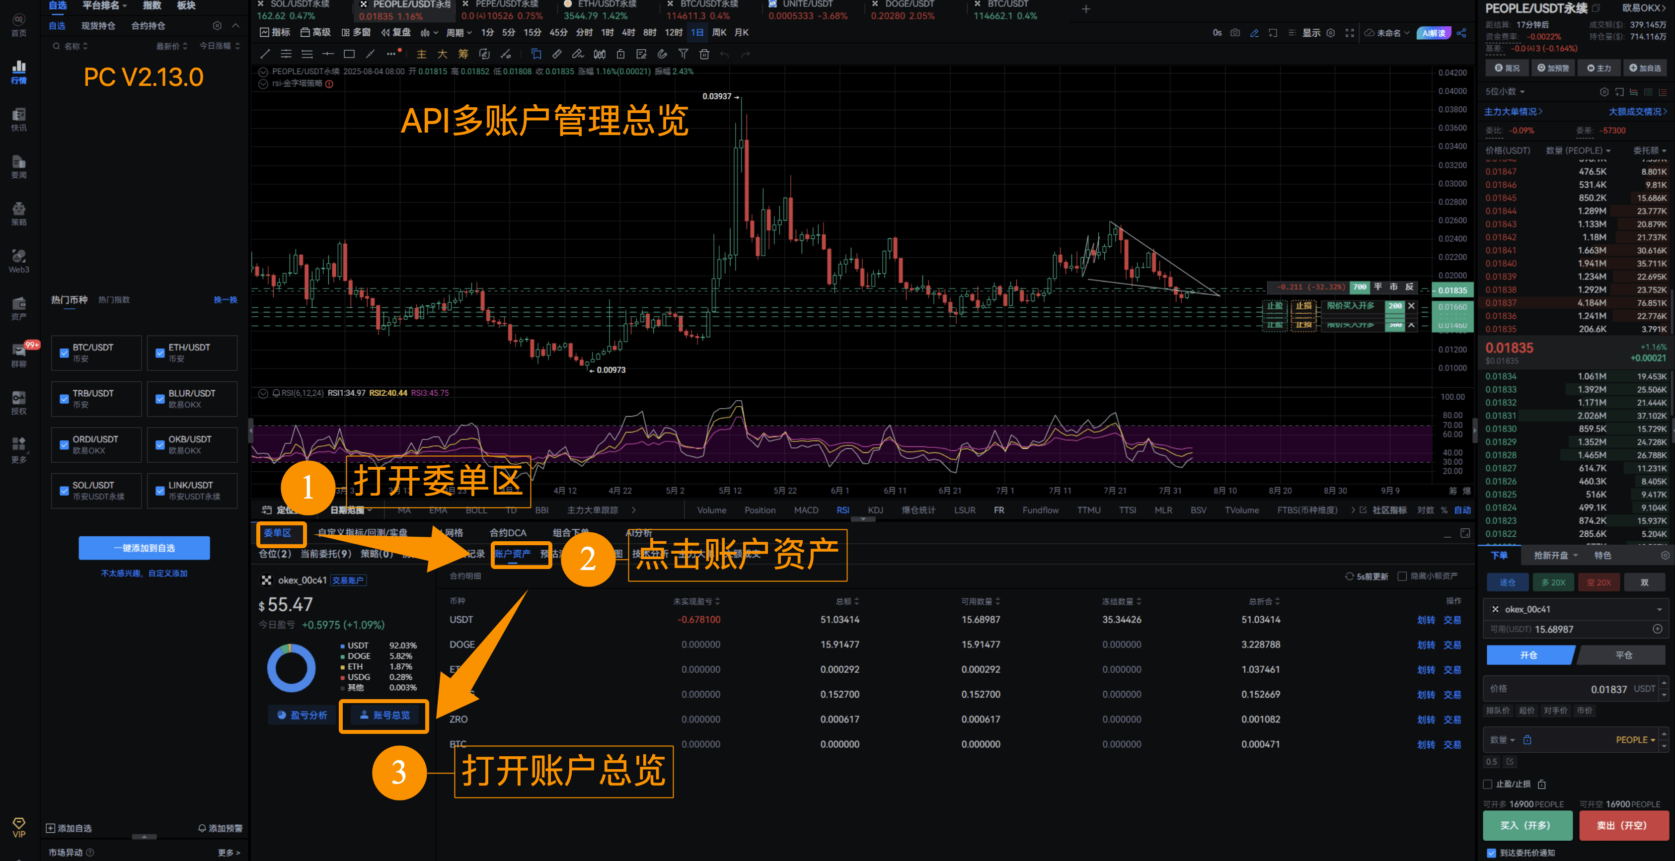Open chart settings hexagon icon next to 显示
Screen dimensions: 1675x861
click(x=1330, y=32)
